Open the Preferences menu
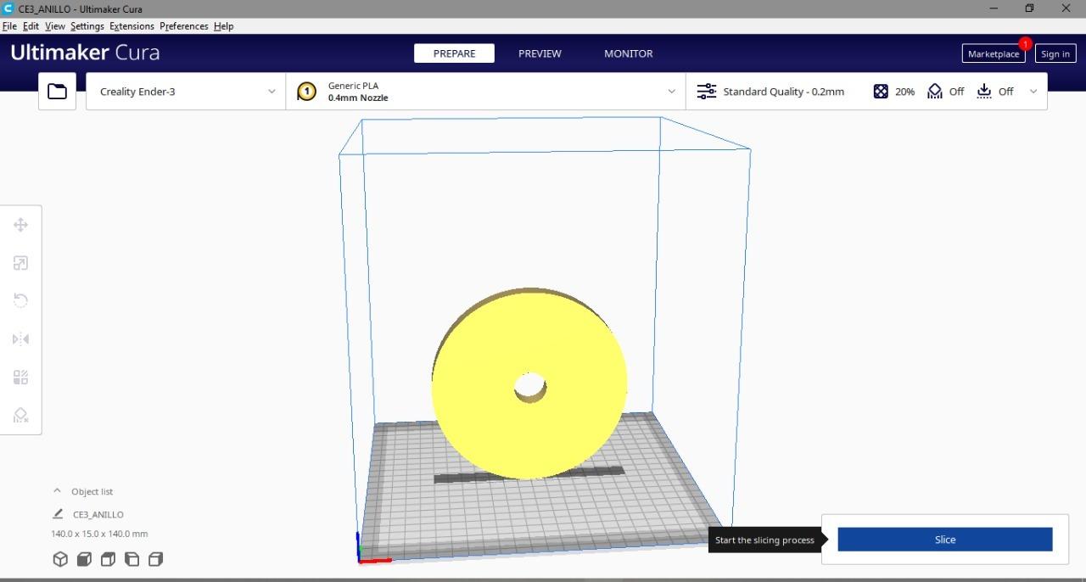The image size is (1086, 582). coord(184,26)
